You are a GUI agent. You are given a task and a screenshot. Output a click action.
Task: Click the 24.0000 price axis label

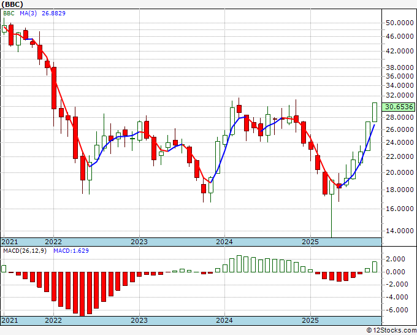click(x=399, y=142)
